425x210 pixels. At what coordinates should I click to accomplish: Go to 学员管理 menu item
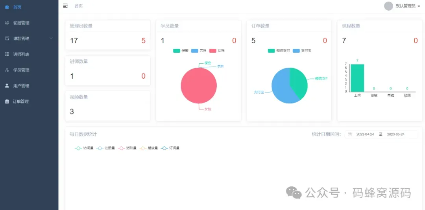click(29, 70)
